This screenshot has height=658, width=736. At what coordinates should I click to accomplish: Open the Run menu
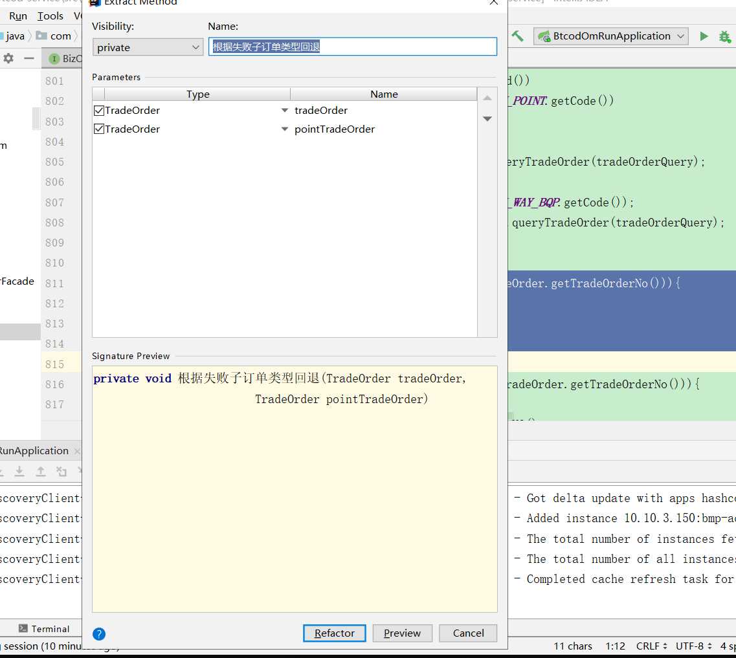pos(18,16)
